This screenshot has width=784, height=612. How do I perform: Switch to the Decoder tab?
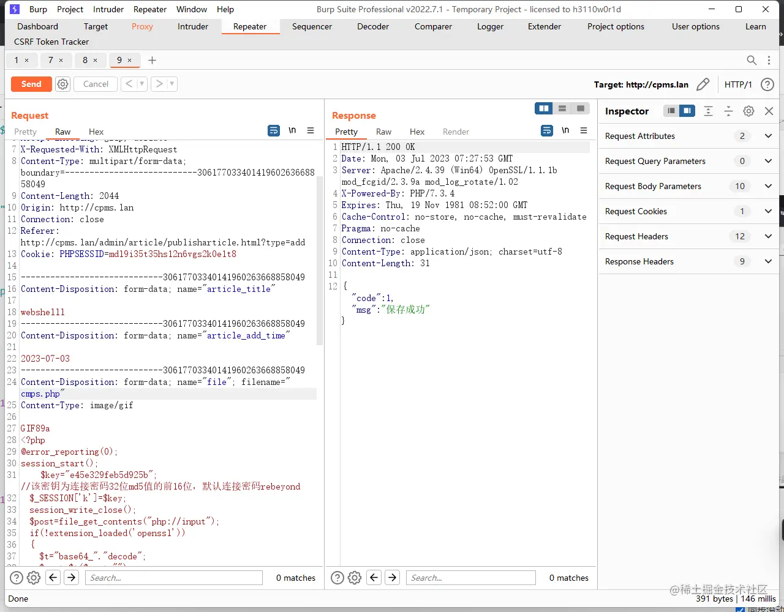coord(373,26)
